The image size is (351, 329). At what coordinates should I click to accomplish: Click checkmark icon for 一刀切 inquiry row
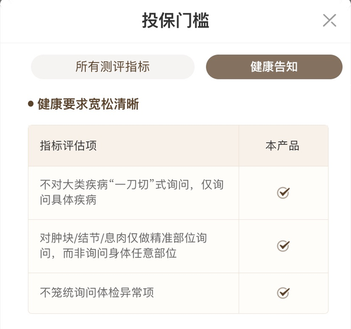(x=283, y=193)
